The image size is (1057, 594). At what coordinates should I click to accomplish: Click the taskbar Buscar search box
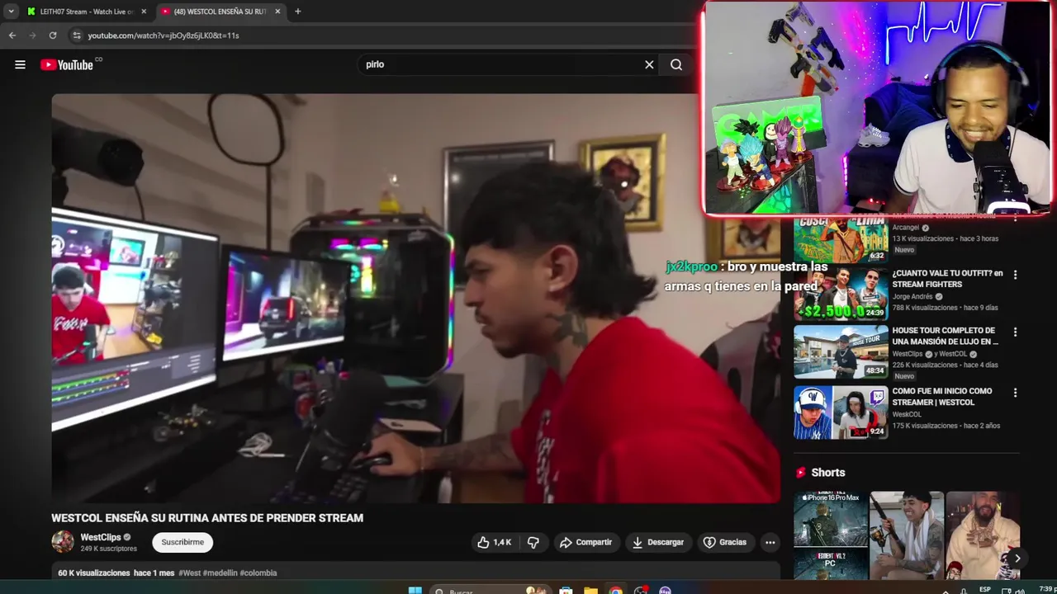pyautogui.click(x=491, y=590)
